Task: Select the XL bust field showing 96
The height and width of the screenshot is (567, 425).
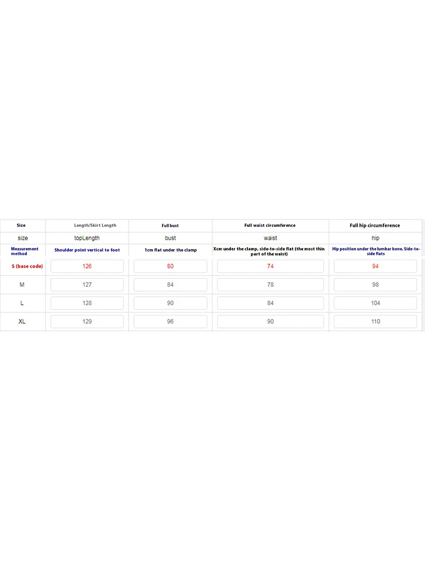Action: [170, 322]
